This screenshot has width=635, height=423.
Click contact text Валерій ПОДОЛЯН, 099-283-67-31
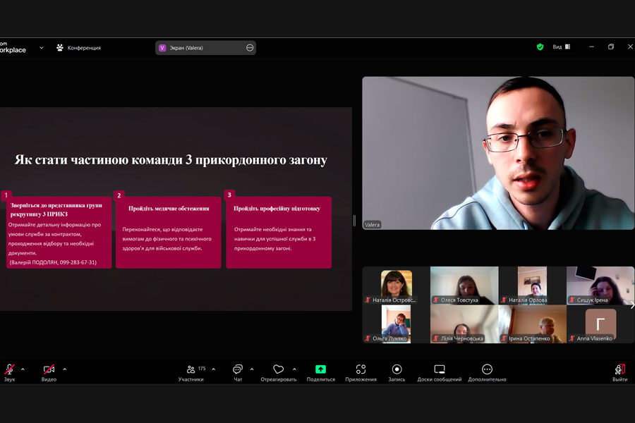tap(53, 262)
